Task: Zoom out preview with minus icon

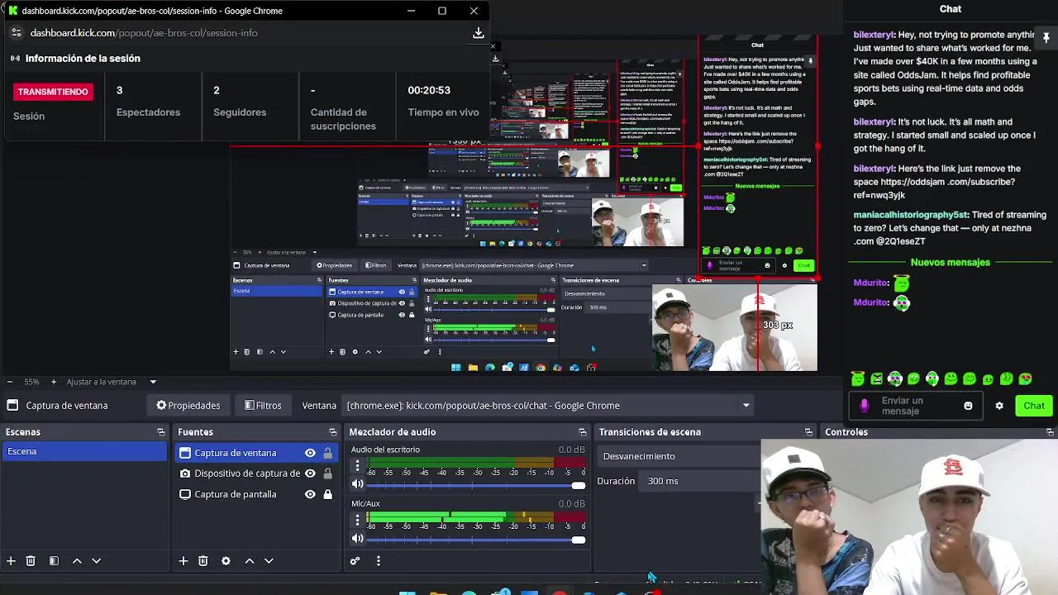Action: click(9, 382)
